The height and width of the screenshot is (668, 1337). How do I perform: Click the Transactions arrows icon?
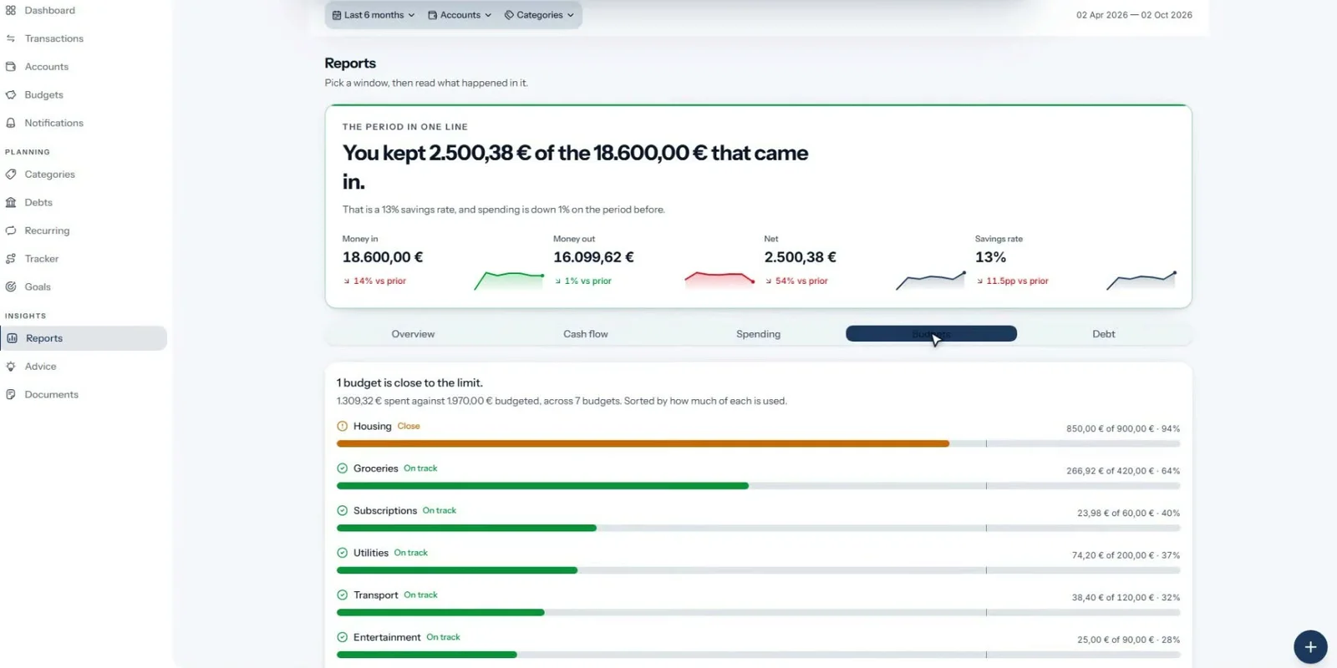pyautogui.click(x=11, y=38)
